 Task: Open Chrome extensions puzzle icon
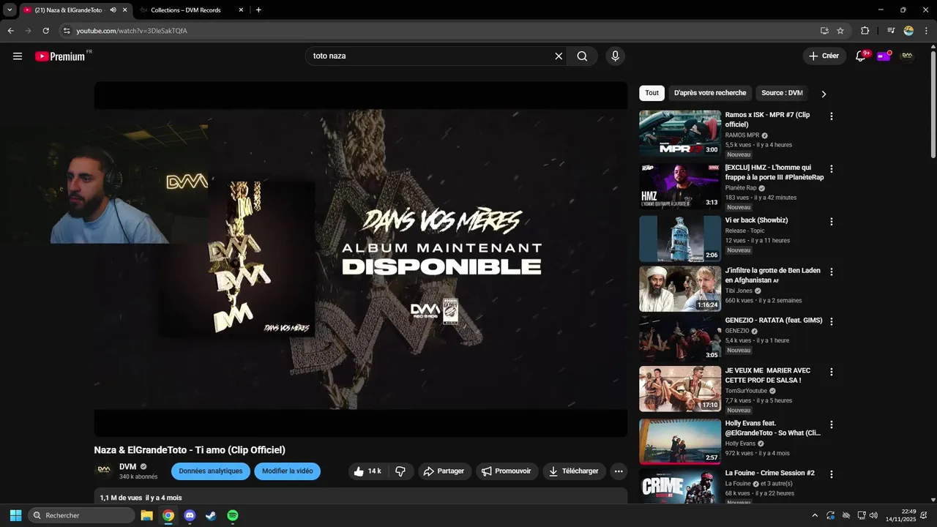(865, 31)
